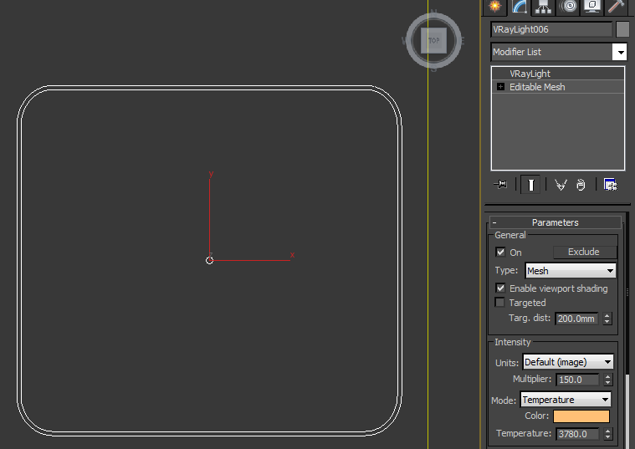Enable the Targeted checkbox
This screenshot has height=449, width=635.
(x=500, y=303)
